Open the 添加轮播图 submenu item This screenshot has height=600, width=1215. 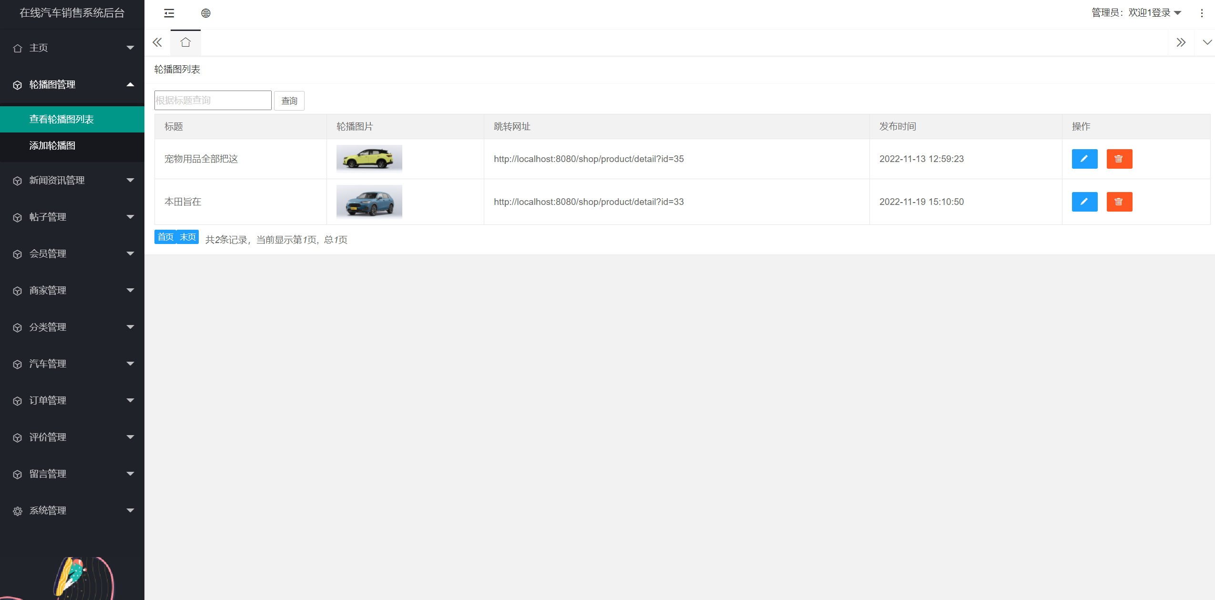point(52,145)
